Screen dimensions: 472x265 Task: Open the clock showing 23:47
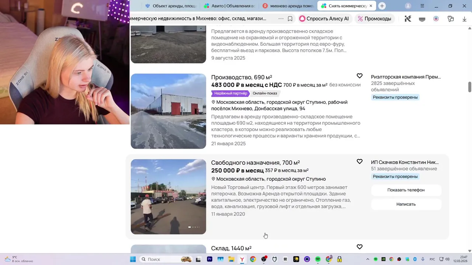click(461, 259)
